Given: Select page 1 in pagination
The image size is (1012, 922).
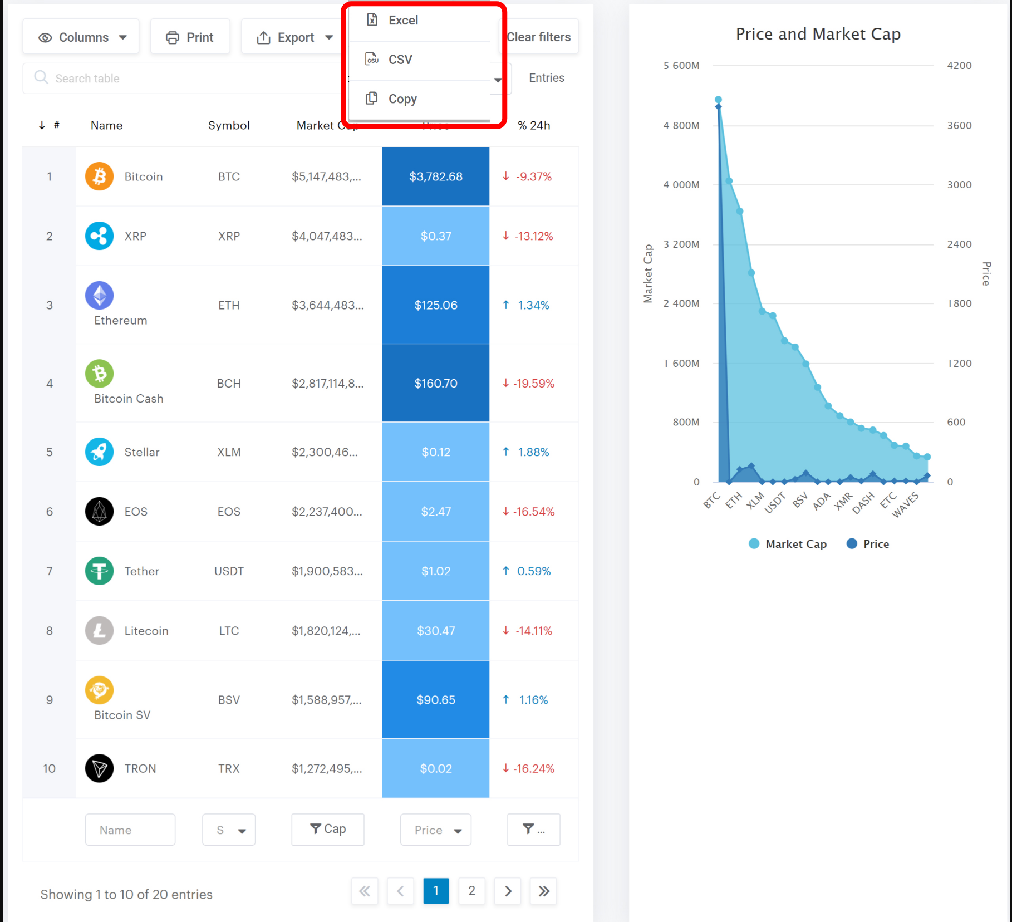Looking at the screenshot, I should coord(436,891).
